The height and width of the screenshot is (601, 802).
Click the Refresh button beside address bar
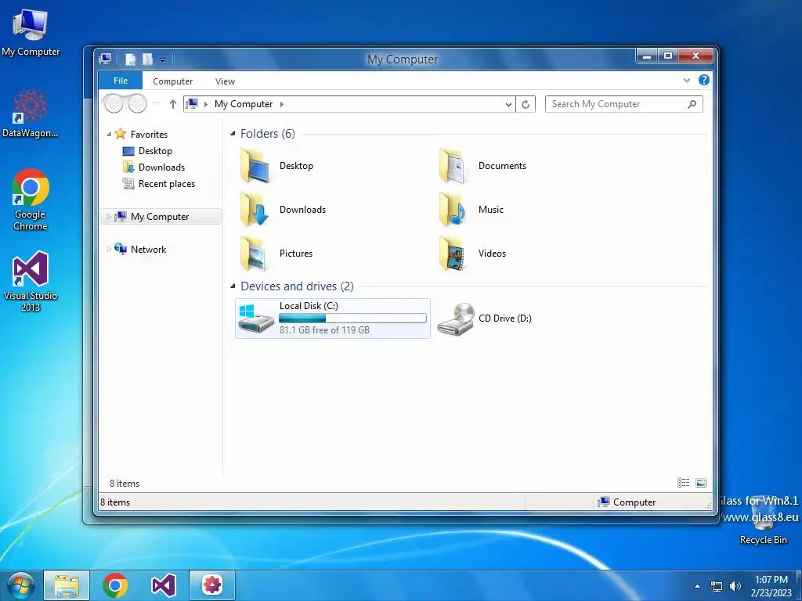(526, 104)
